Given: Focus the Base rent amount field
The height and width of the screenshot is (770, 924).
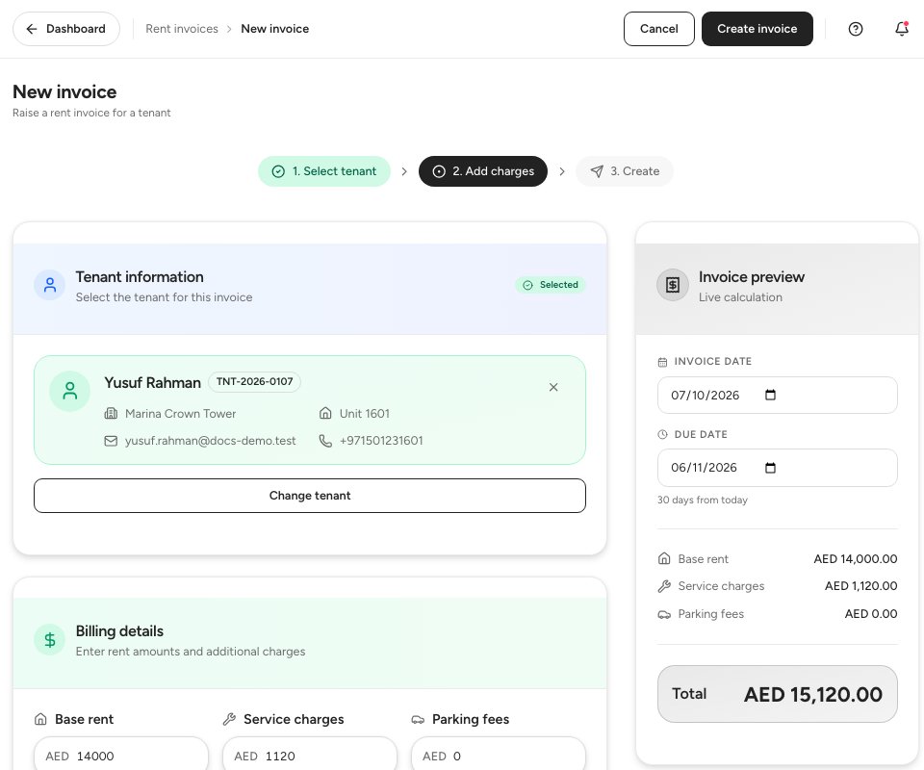Looking at the screenshot, I should 121,754.
